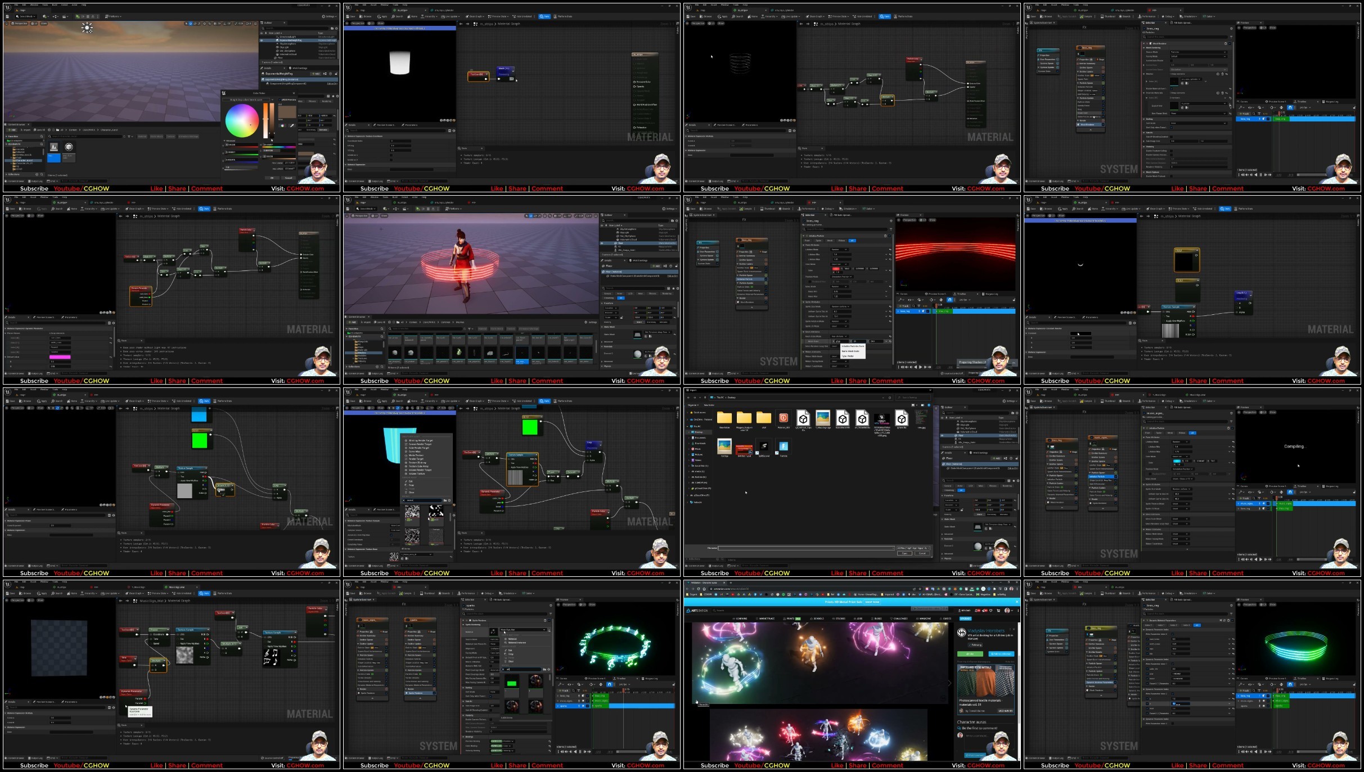Click New folder in the Import dialog

tap(709, 405)
